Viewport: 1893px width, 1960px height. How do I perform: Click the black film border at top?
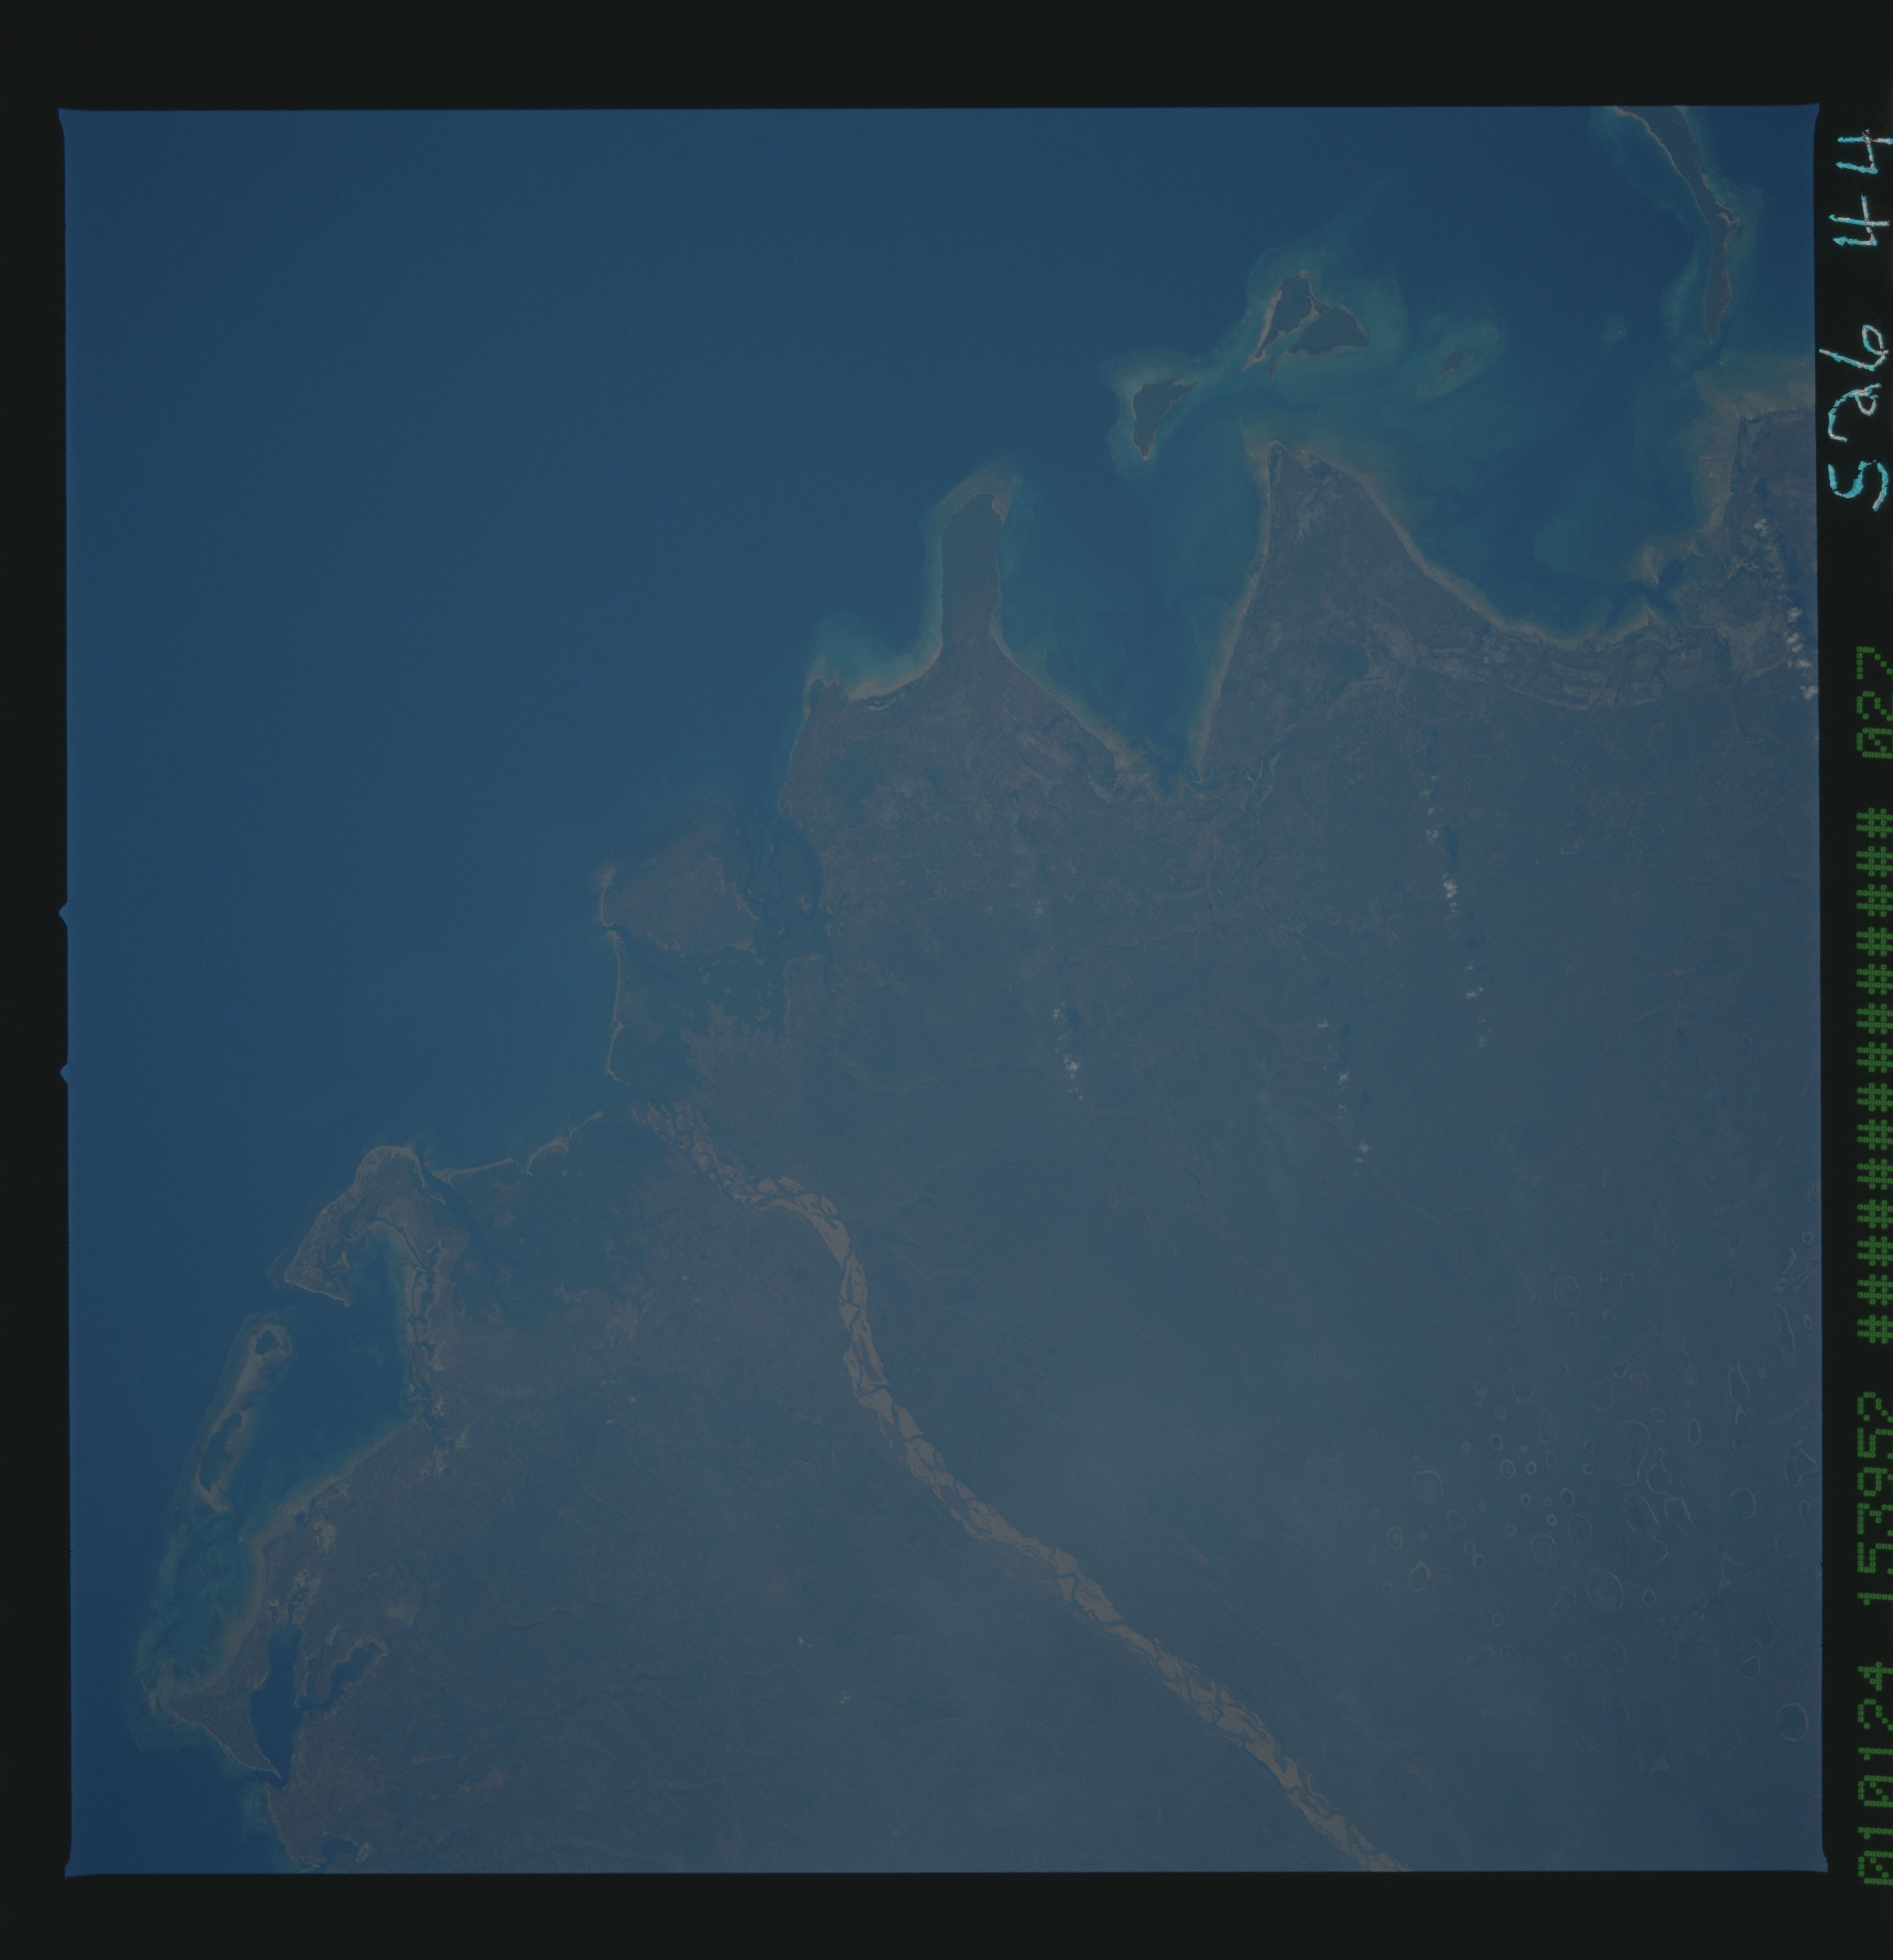click(900, 50)
